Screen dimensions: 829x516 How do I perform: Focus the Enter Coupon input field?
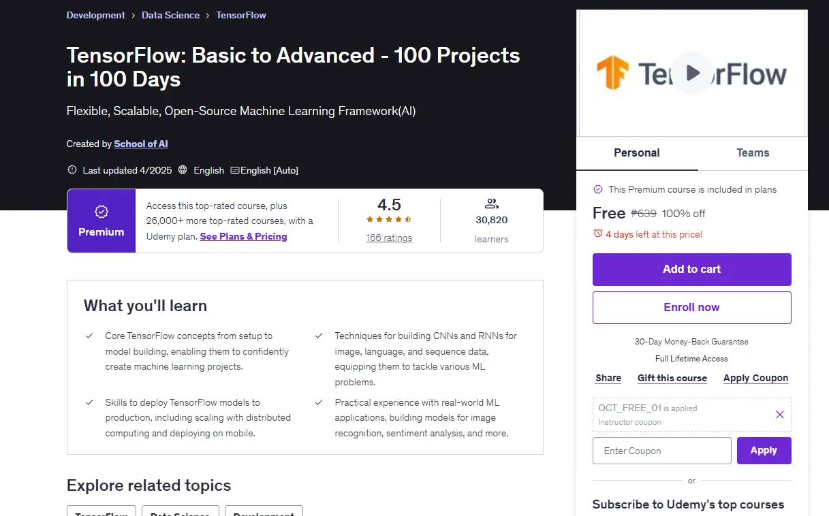(x=662, y=451)
